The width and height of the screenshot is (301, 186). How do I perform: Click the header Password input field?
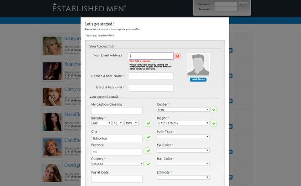pos(226,9)
